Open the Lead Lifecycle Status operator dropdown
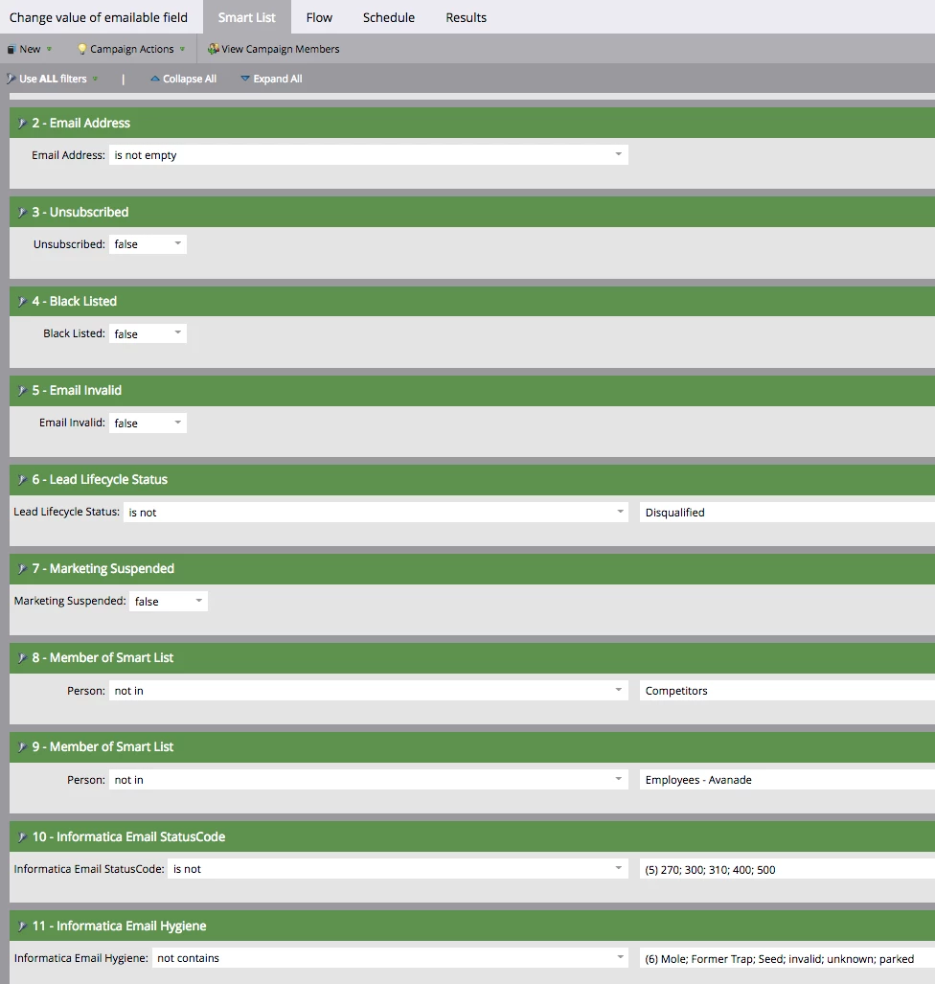Image resolution: width=935 pixels, height=984 pixels. (376, 512)
